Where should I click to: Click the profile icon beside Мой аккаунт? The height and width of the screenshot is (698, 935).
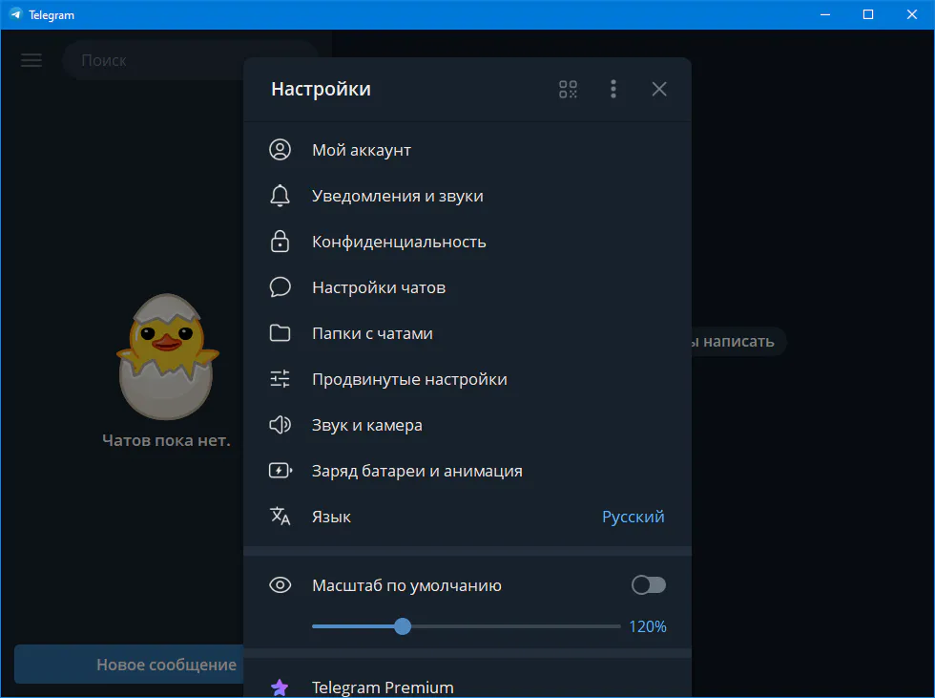pos(280,150)
